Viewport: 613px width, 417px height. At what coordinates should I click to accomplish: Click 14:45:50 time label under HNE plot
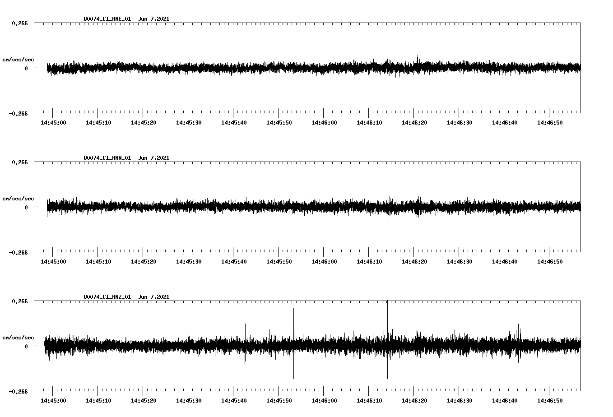click(x=279, y=123)
